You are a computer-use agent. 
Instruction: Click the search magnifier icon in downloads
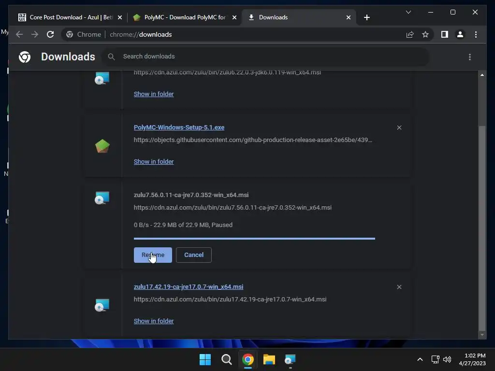(111, 57)
